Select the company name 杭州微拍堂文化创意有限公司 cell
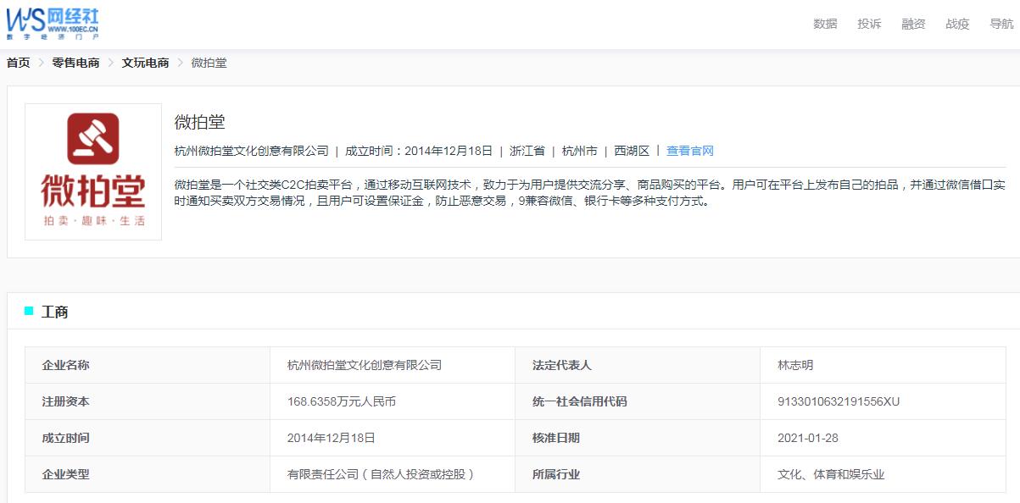Screen dimensions: 1020x503 click(x=367, y=365)
